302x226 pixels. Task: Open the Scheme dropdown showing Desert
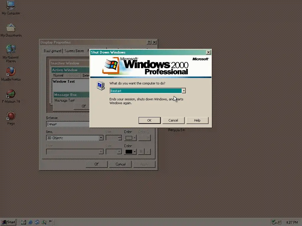coord(68,124)
